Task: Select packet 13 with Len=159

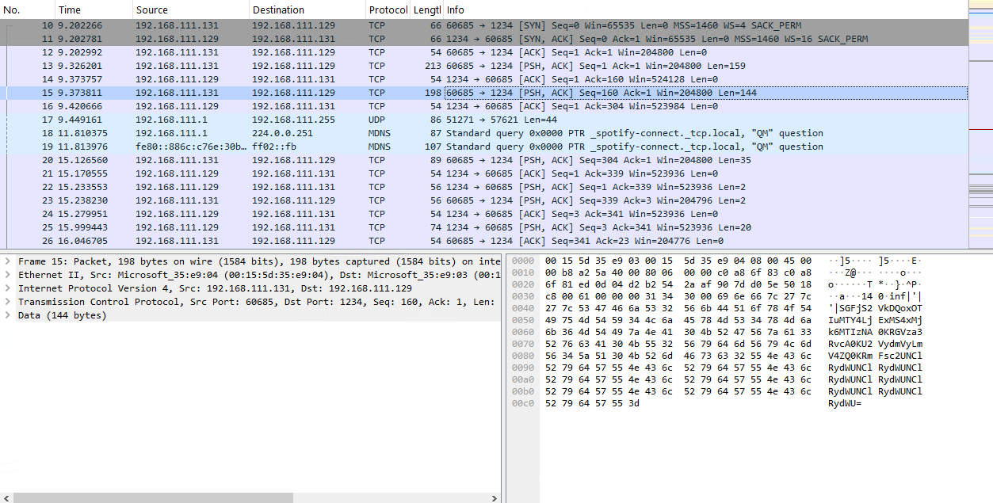Action: (483, 66)
